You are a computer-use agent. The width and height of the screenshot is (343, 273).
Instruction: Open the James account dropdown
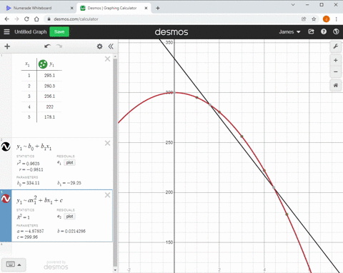click(289, 31)
